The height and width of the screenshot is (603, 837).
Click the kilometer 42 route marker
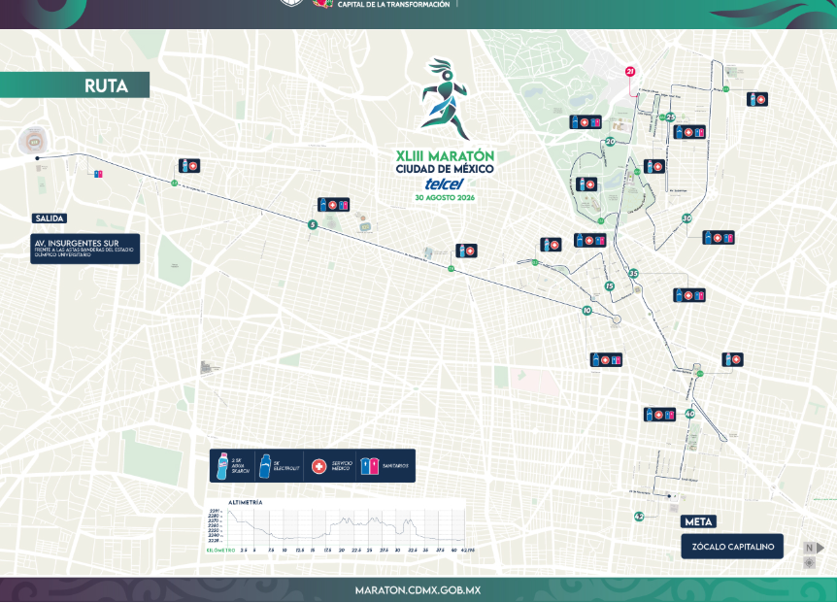pos(639,516)
